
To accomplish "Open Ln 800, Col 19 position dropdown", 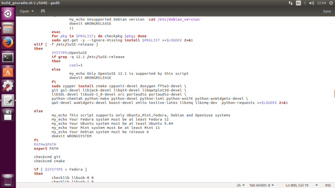I will click(x=301, y=185).
